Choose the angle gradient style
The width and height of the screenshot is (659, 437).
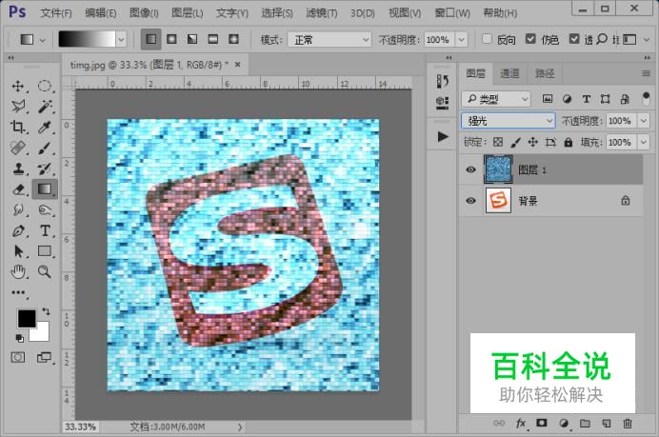pos(192,39)
